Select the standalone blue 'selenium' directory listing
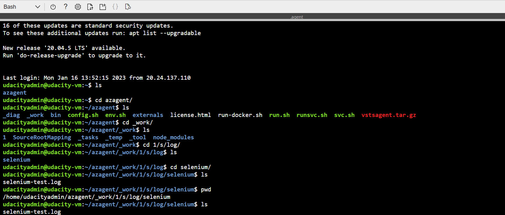 point(16,160)
